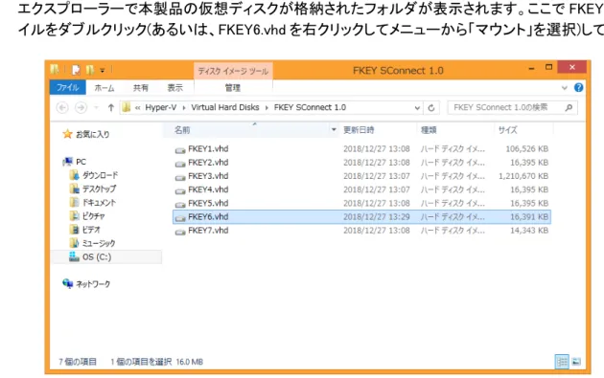This screenshot has width=604, height=378.
Task: Switch to the ホーム tab
Action: [x=105, y=88]
